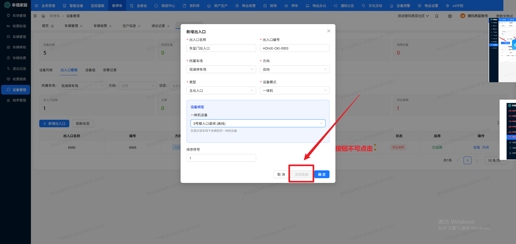Expand the 类型 dropdown showing 主出入口
The height and width of the screenshot is (244, 516).
coord(221,91)
